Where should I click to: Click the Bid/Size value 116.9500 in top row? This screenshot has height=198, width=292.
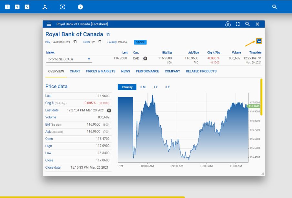(165, 58)
